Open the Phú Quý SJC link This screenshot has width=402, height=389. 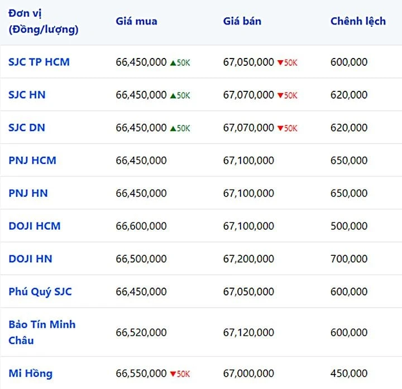coord(40,292)
